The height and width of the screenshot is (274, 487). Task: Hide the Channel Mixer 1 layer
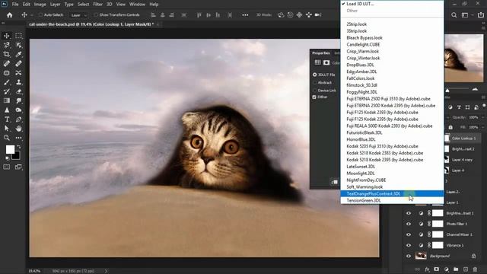(x=409, y=234)
